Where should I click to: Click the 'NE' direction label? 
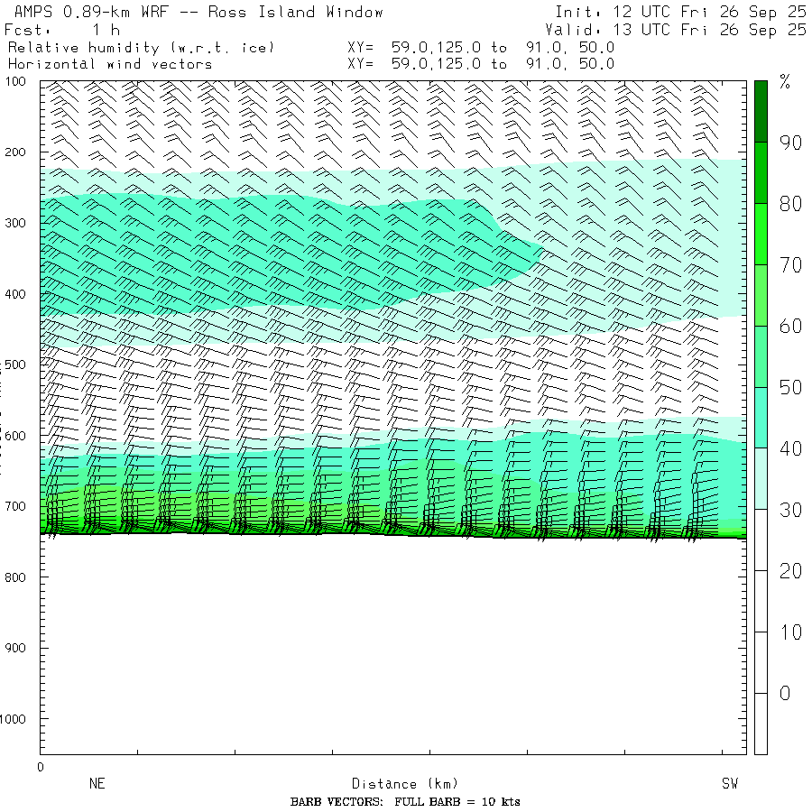click(x=97, y=783)
